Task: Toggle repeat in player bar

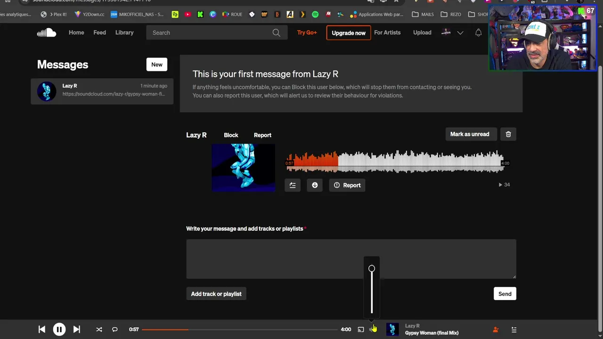Action: point(114,330)
